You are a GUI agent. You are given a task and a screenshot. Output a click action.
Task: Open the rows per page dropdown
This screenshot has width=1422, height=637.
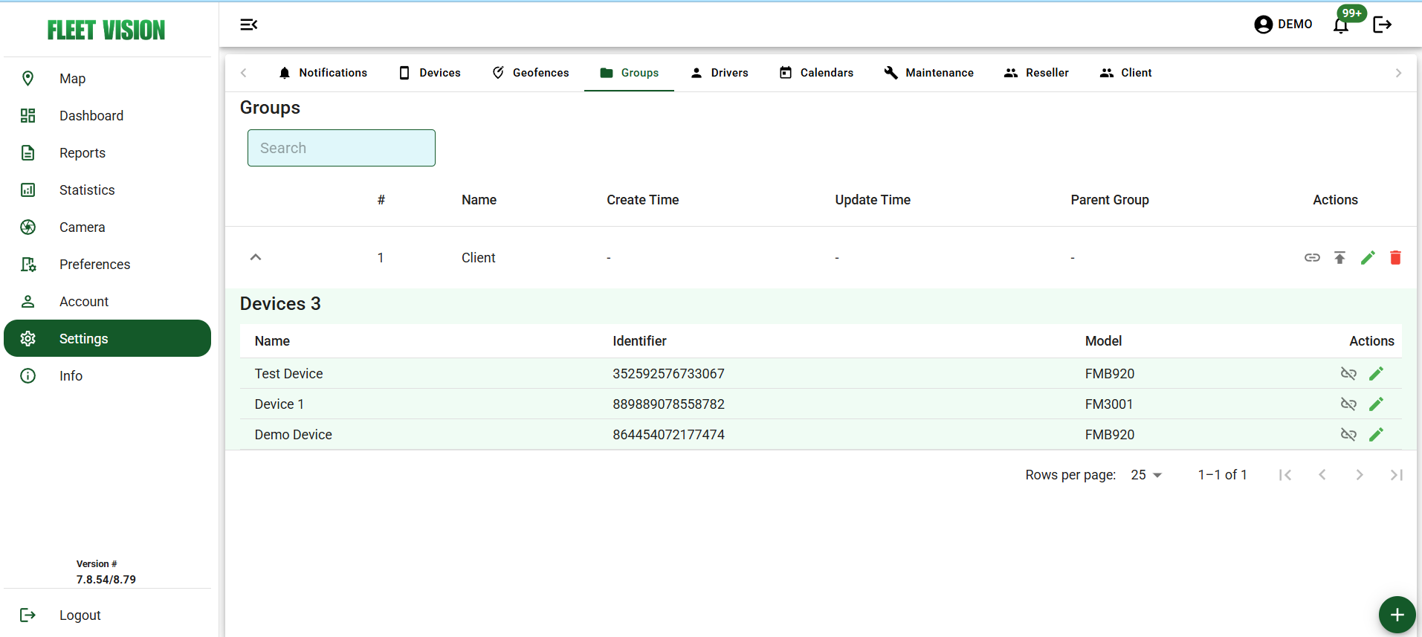[x=1146, y=475]
